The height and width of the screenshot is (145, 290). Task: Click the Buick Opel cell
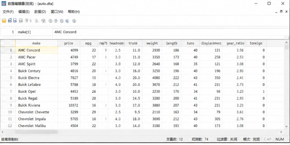pyautogui.click(x=36, y=92)
